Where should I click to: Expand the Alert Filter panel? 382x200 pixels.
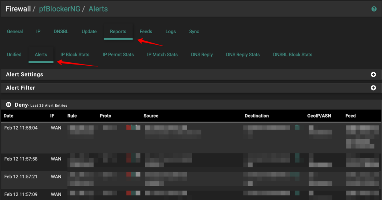coord(373,88)
